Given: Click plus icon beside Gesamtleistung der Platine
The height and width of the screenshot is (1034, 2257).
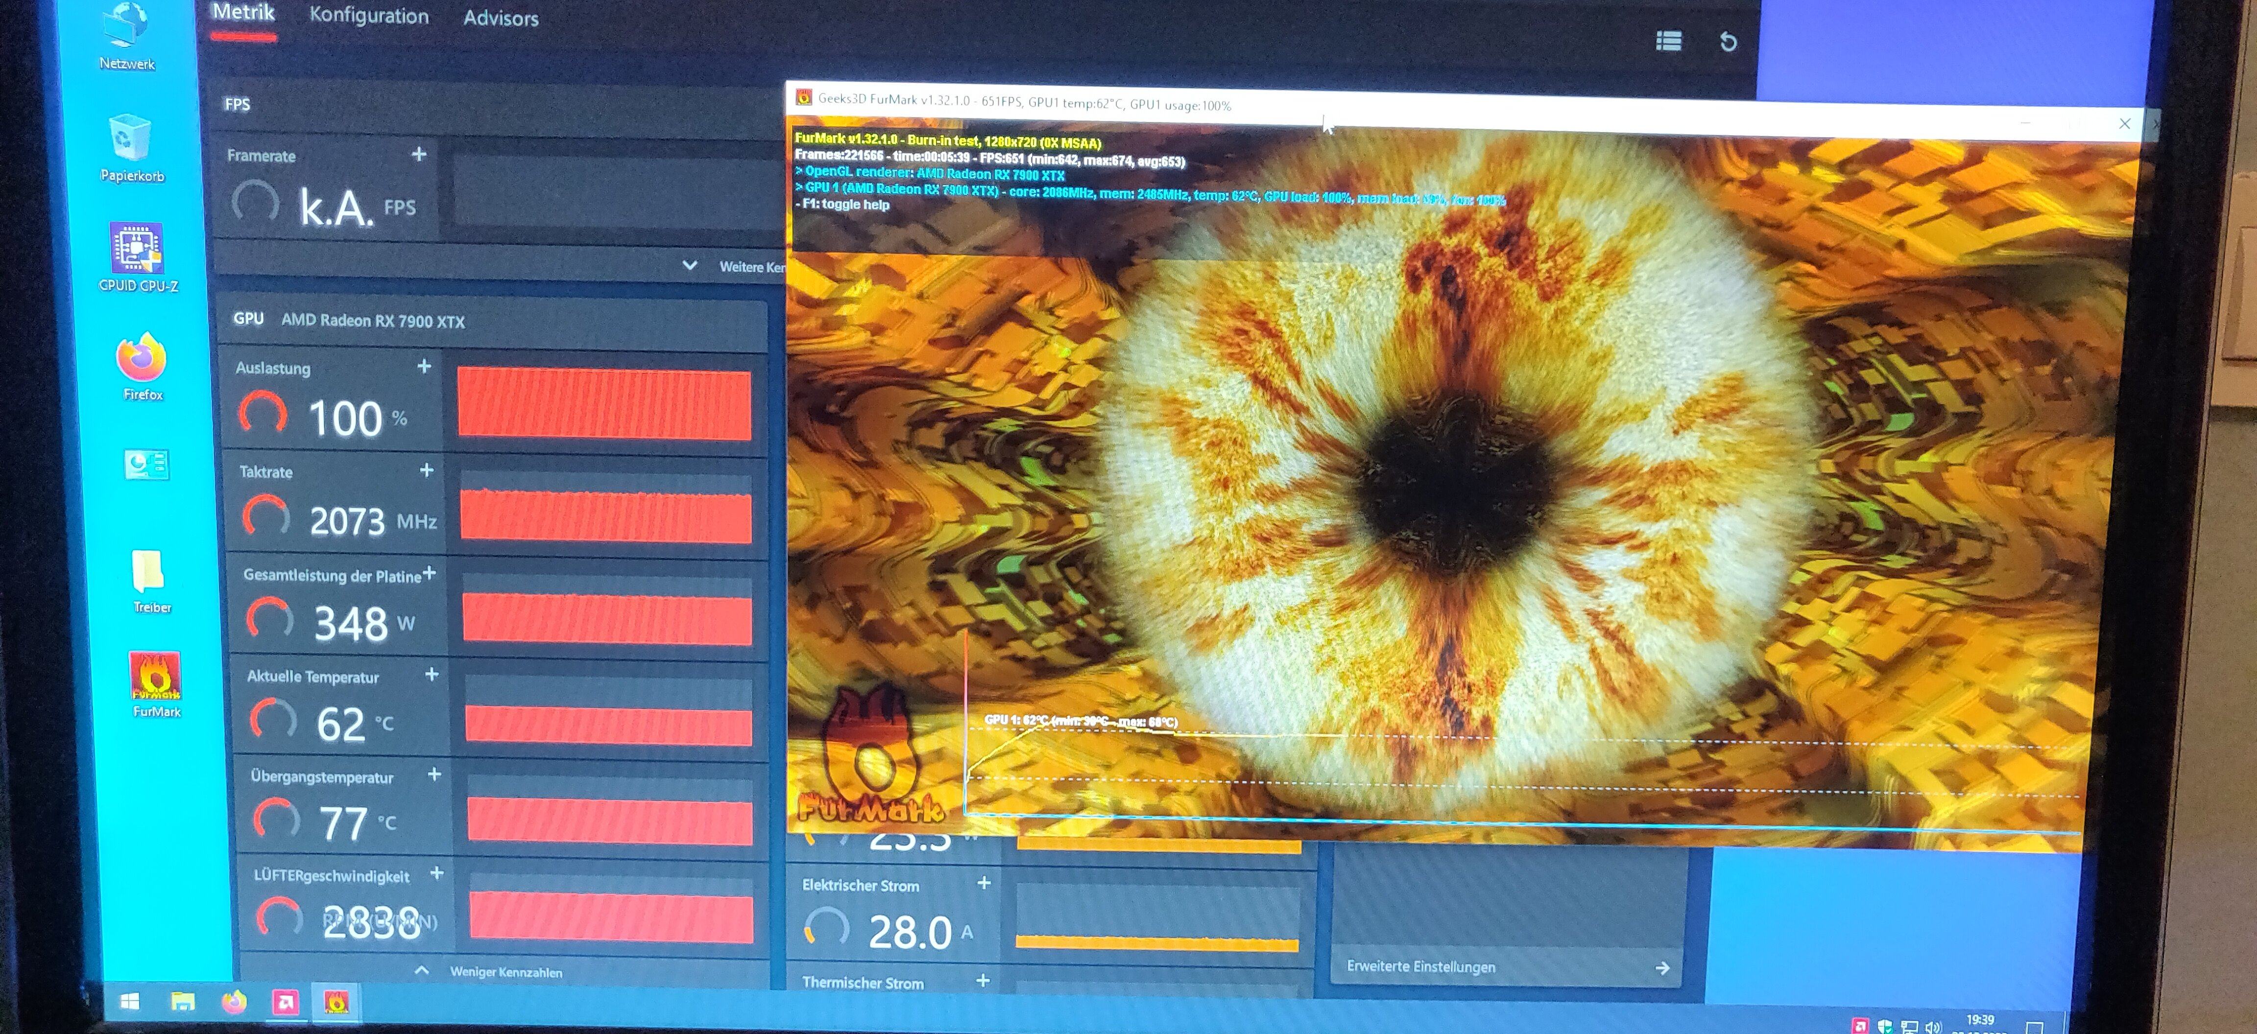Looking at the screenshot, I should click(430, 573).
